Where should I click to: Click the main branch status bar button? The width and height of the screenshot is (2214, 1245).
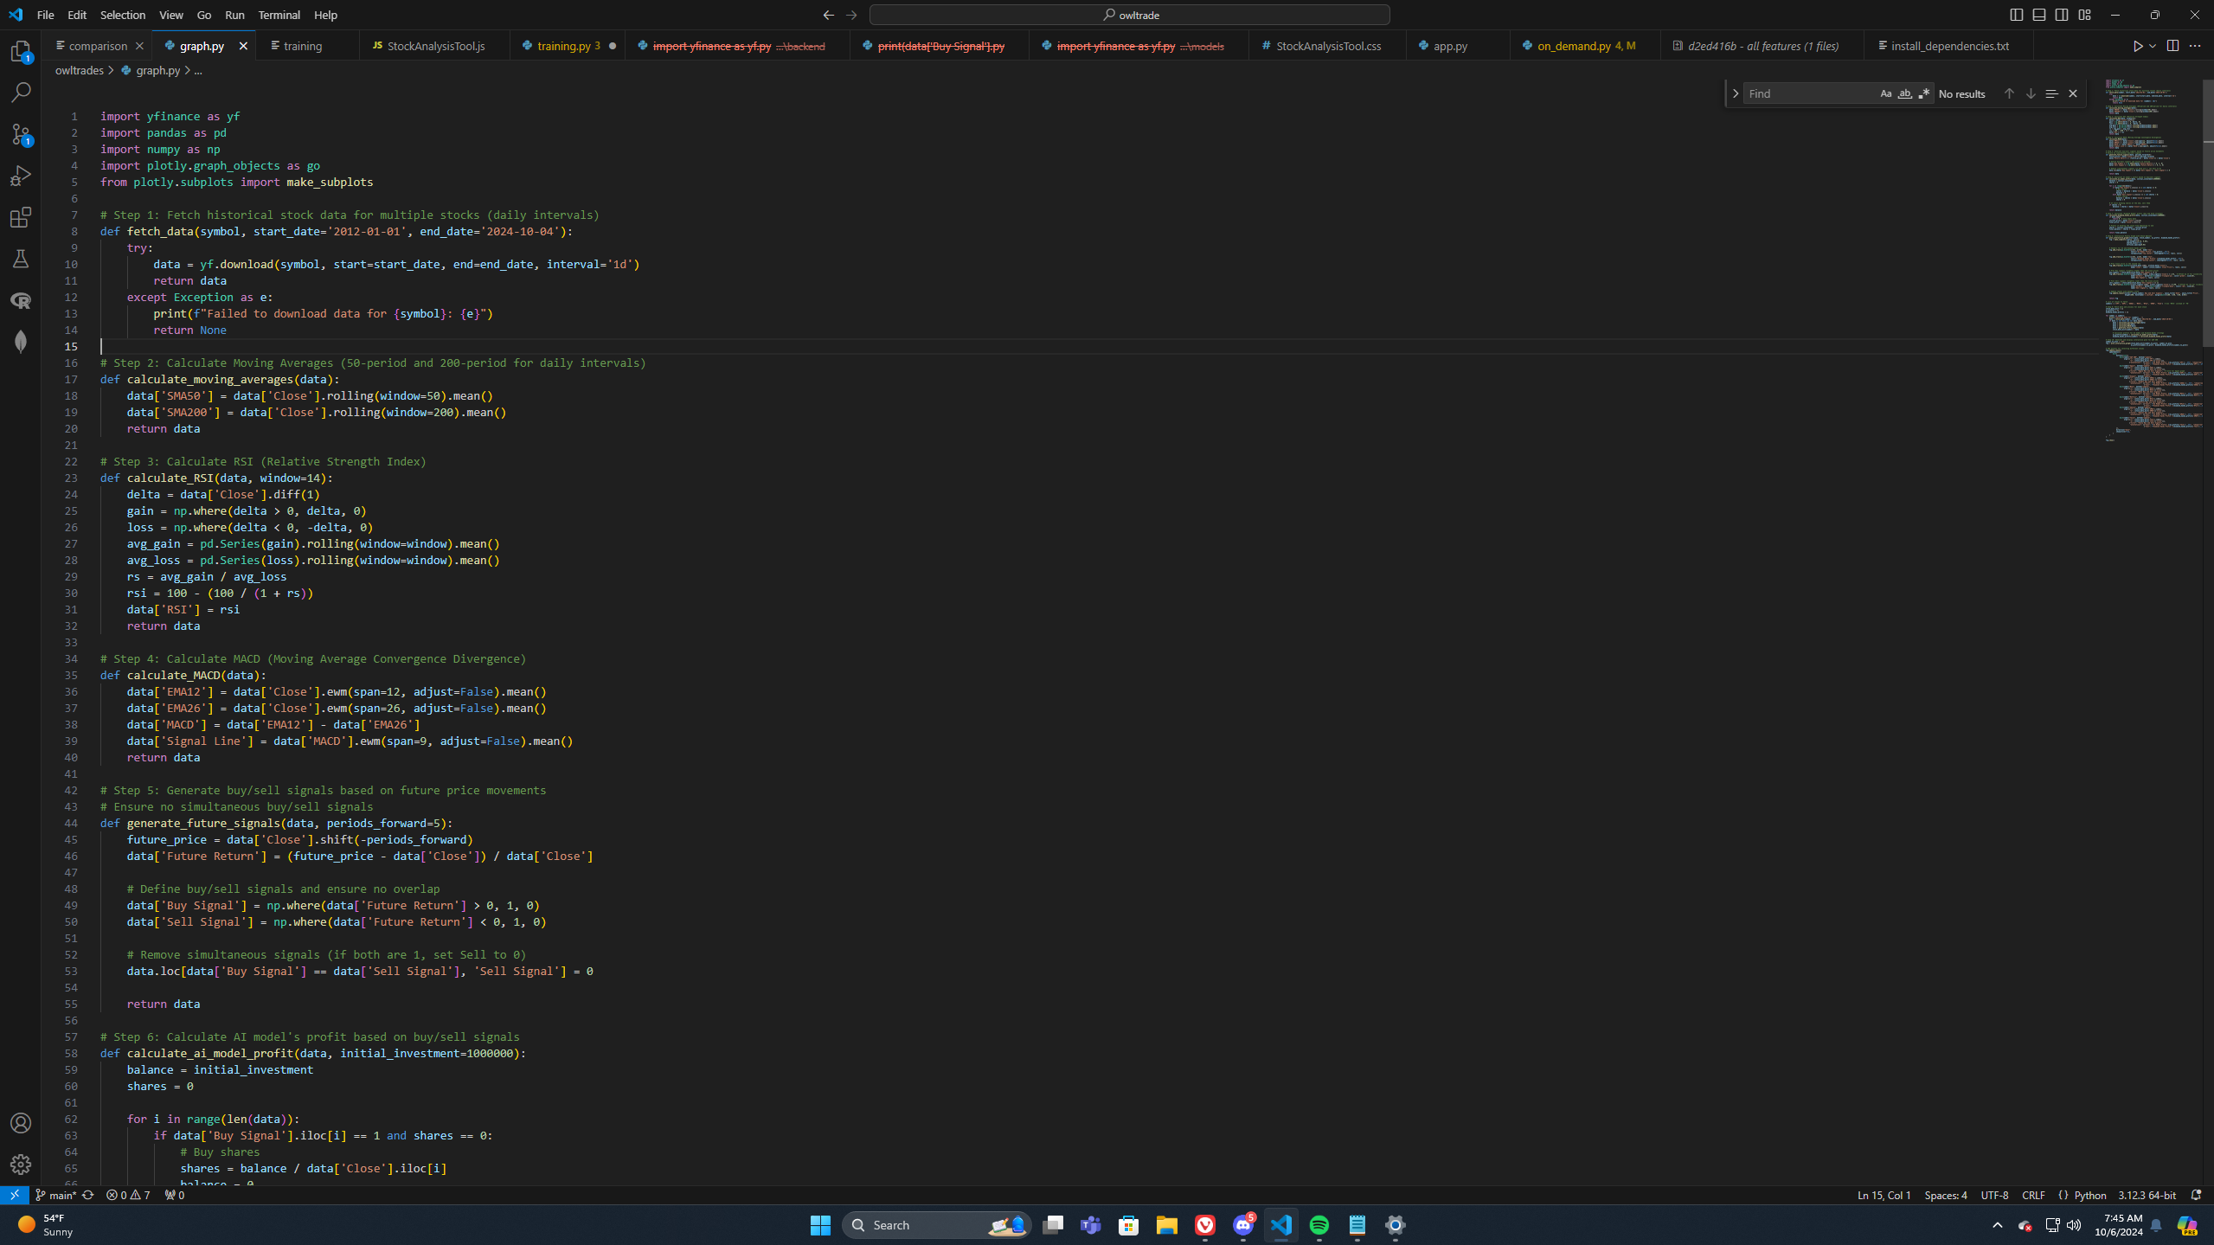coord(57,1195)
